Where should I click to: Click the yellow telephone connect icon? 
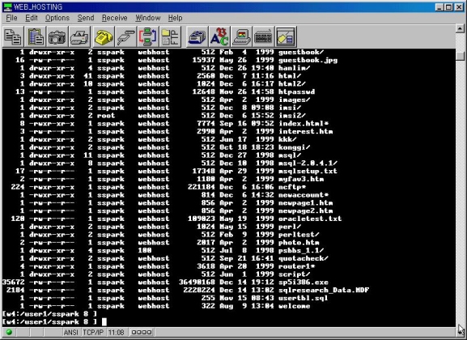point(103,36)
